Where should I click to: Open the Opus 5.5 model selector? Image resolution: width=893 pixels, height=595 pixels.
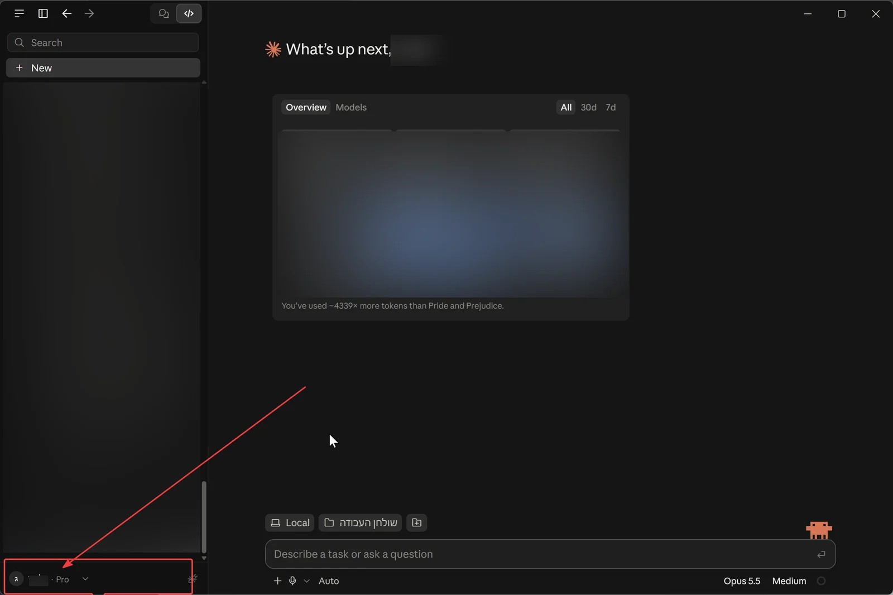pyautogui.click(x=742, y=581)
